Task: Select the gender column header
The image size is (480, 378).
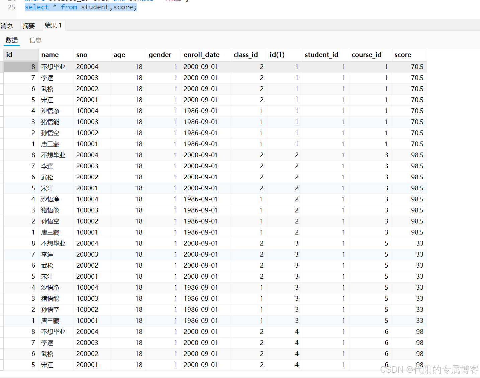Action: 163,55
